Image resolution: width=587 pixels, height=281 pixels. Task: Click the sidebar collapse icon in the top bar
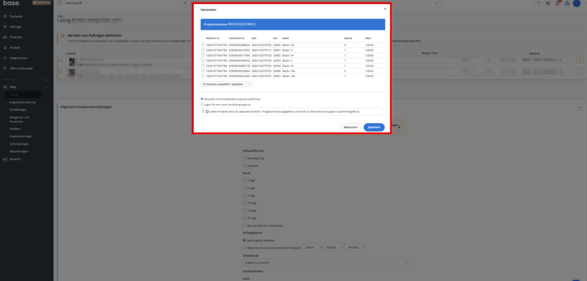click(x=59, y=3)
